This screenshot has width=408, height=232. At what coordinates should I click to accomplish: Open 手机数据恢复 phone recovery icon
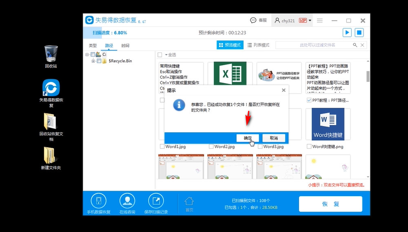click(99, 201)
